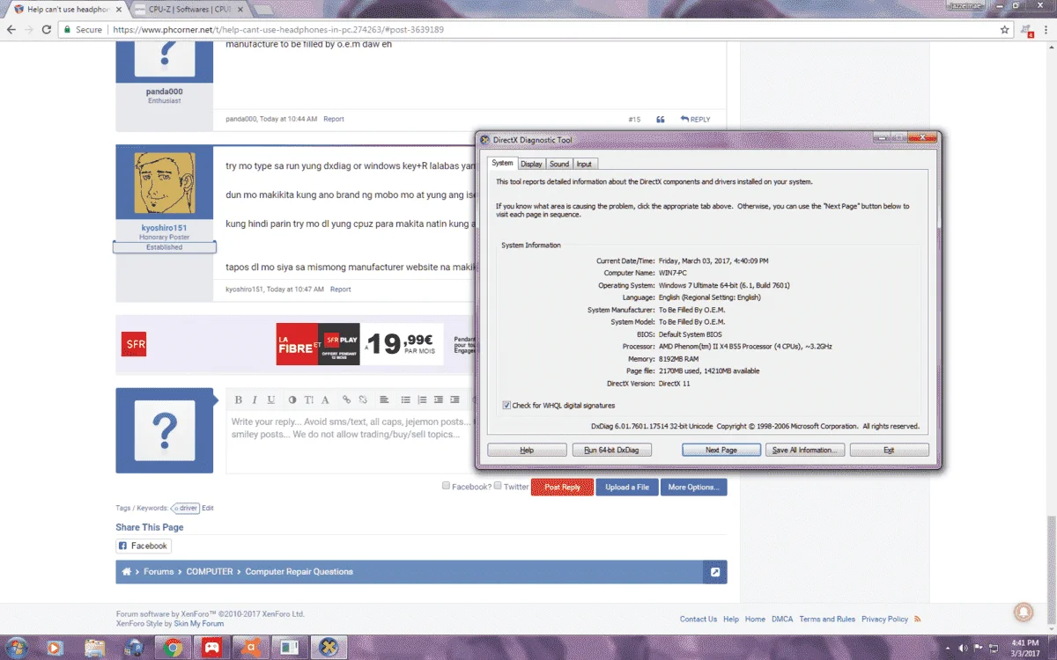Open font size option in reply editor
Viewport: 1057px width, 660px height.
click(x=308, y=400)
